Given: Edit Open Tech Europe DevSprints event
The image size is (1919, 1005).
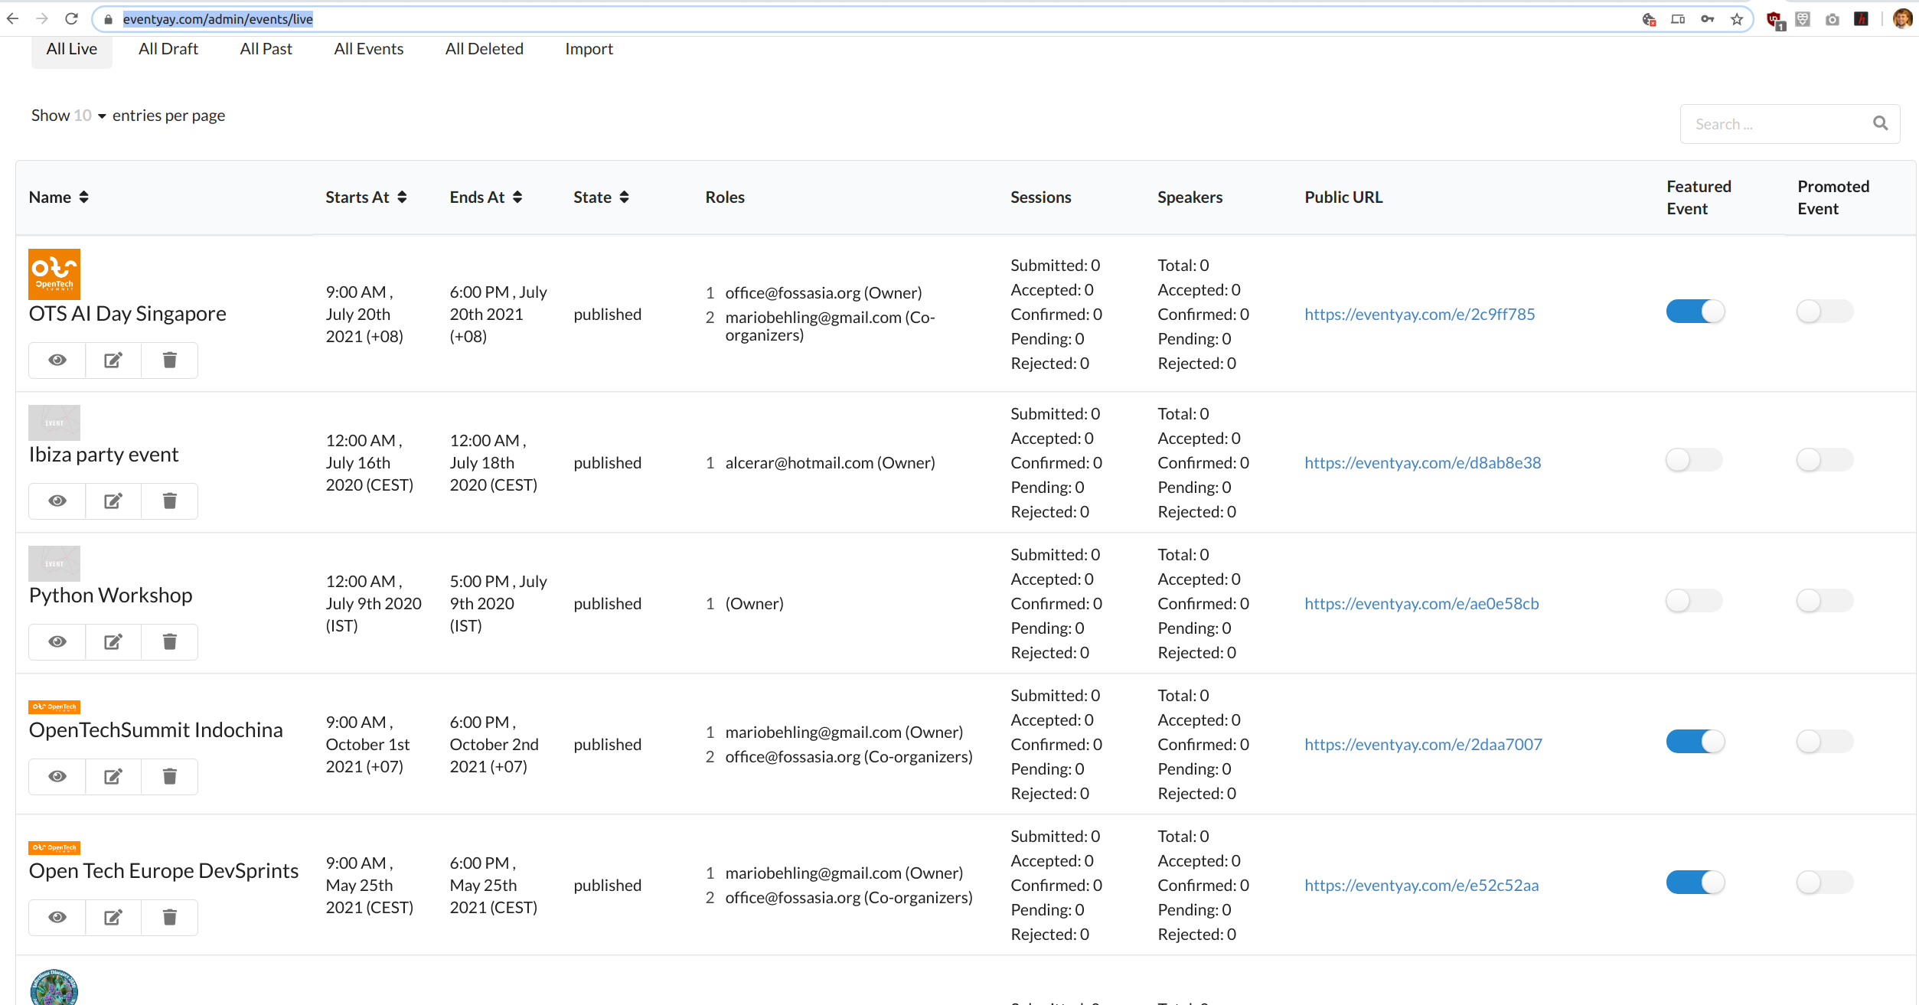Looking at the screenshot, I should tap(113, 917).
